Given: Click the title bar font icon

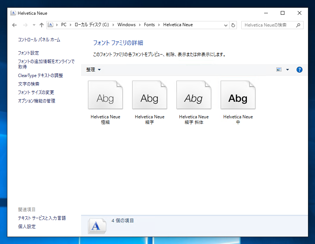Looking at the screenshot, I should (x=13, y=13).
